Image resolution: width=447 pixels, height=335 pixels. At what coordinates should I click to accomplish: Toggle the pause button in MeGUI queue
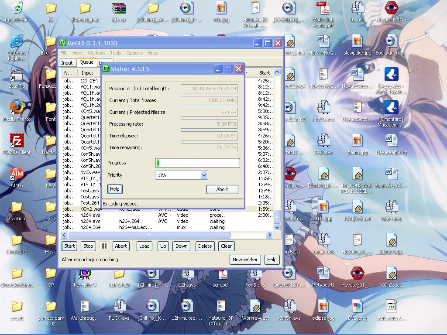[104, 246]
